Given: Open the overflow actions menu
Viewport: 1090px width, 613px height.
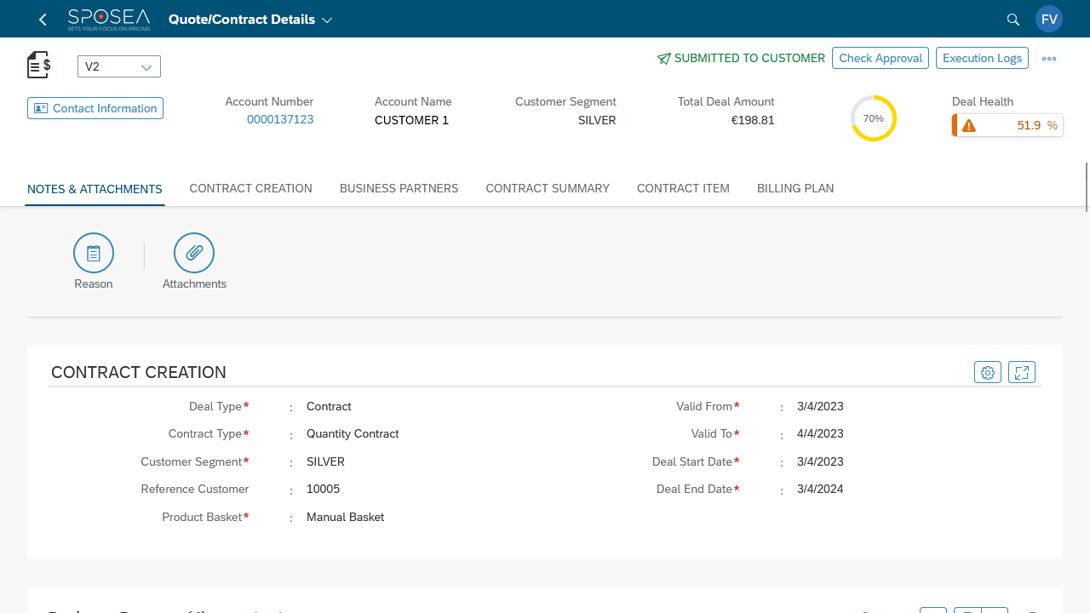Looking at the screenshot, I should point(1049,58).
